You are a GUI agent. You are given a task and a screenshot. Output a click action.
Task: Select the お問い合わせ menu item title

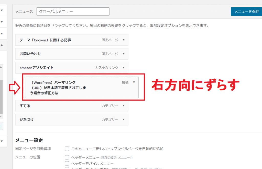click(30, 54)
